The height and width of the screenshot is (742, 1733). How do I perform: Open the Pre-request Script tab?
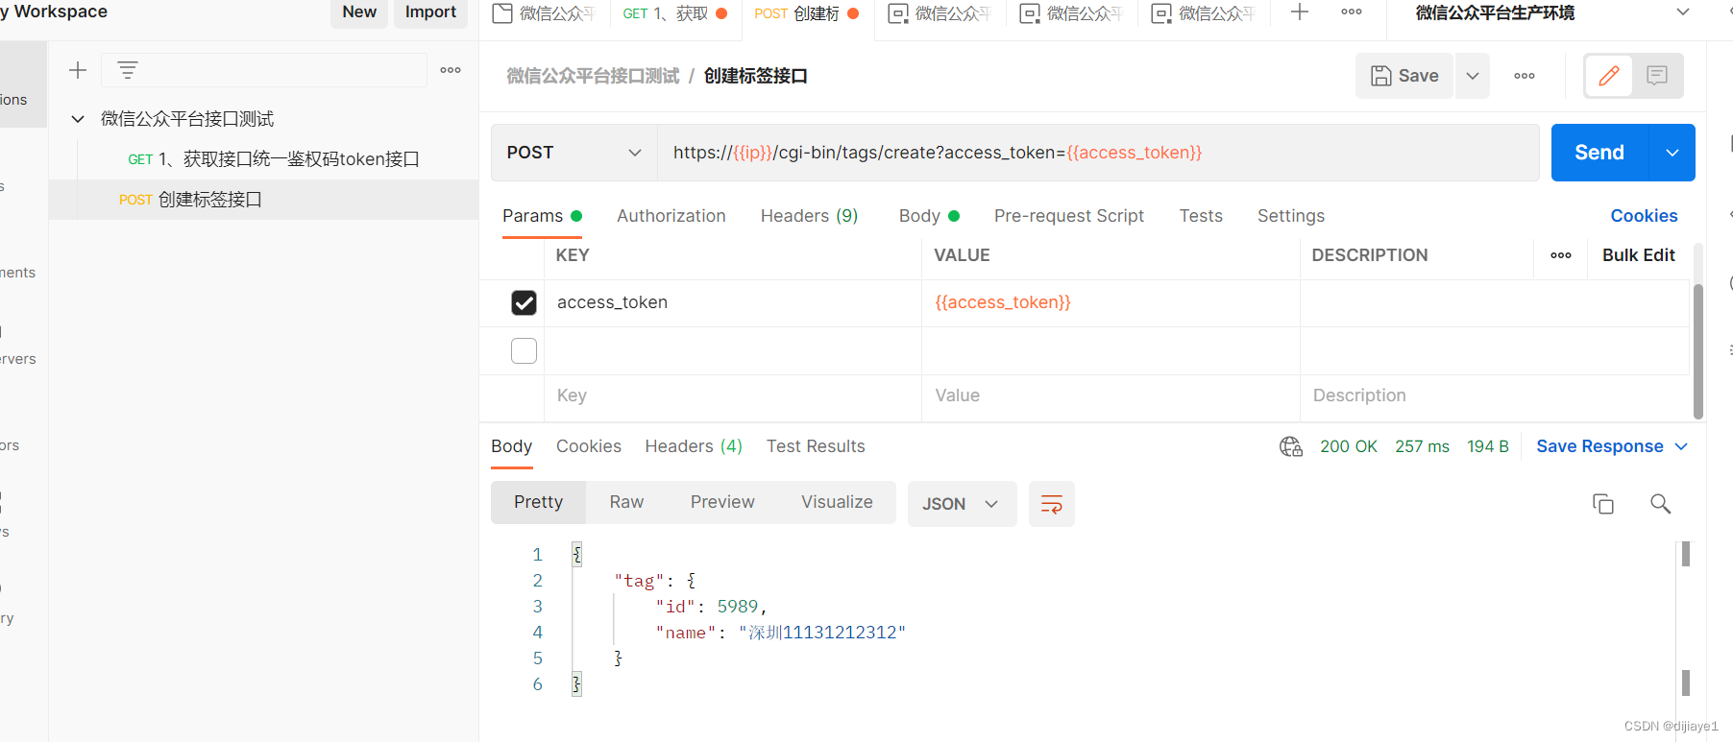click(x=1069, y=216)
